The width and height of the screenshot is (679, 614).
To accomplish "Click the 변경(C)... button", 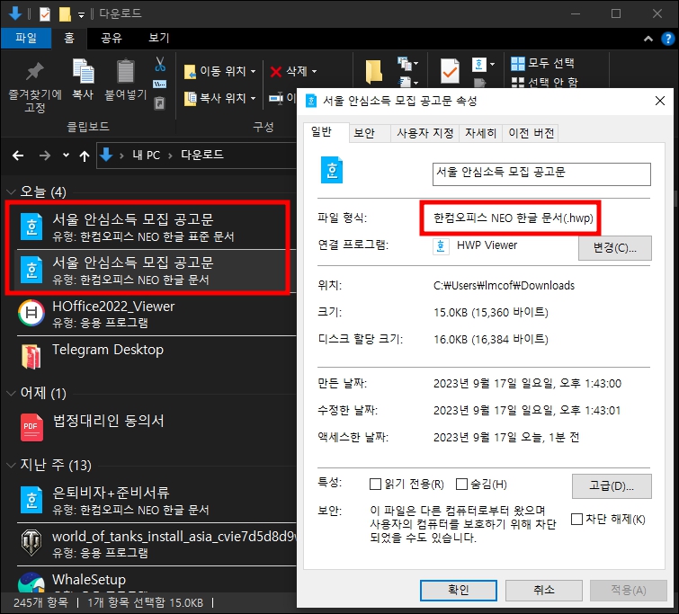I will click(614, 248).
